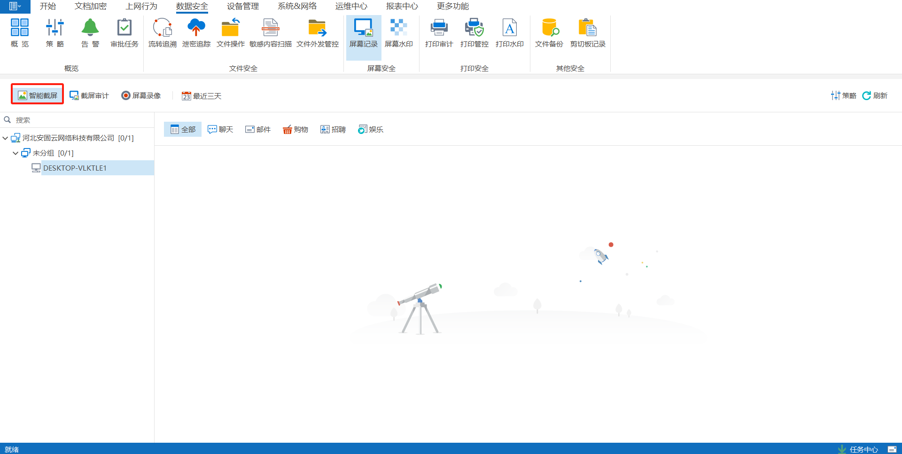Switch to the 文档加密 ribbon tab
Screen dimensions: 902x454
pos(91,6)
